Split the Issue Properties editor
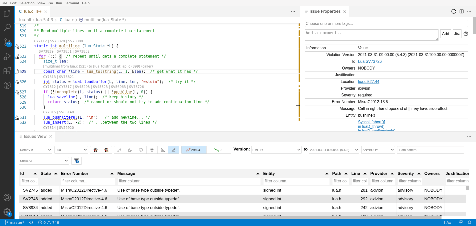 pyautogui.click(x=461, y=11)
